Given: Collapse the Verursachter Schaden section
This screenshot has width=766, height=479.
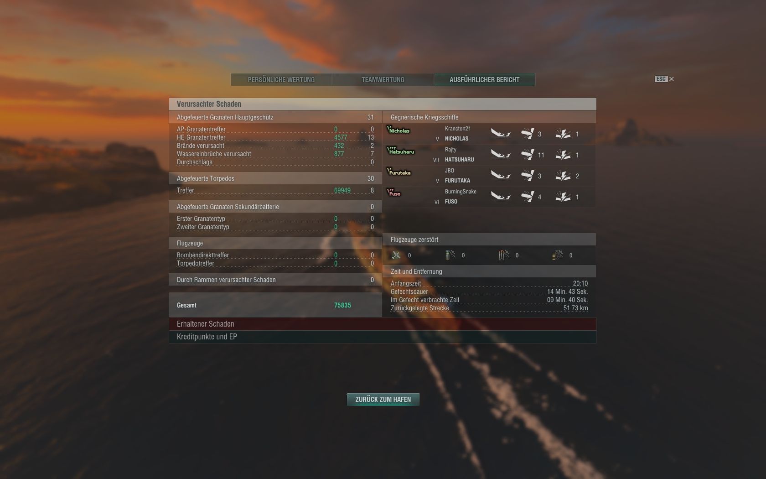Looking at the screenshot, I should click(x=383, y=104).
